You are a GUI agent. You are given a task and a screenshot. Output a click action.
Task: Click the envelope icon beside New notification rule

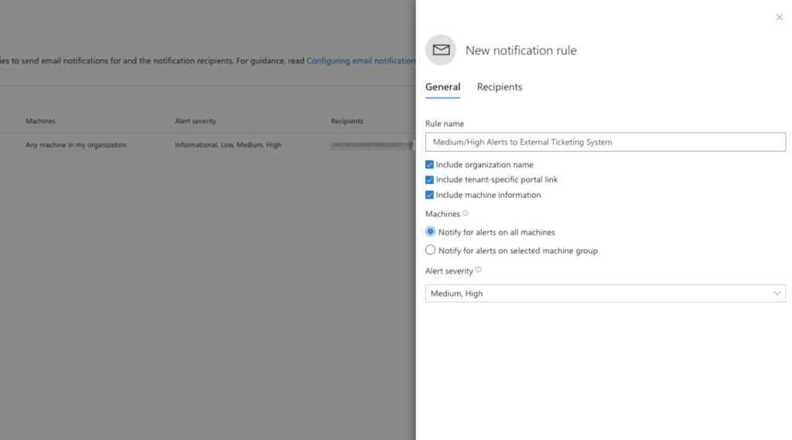coord(441,50)
